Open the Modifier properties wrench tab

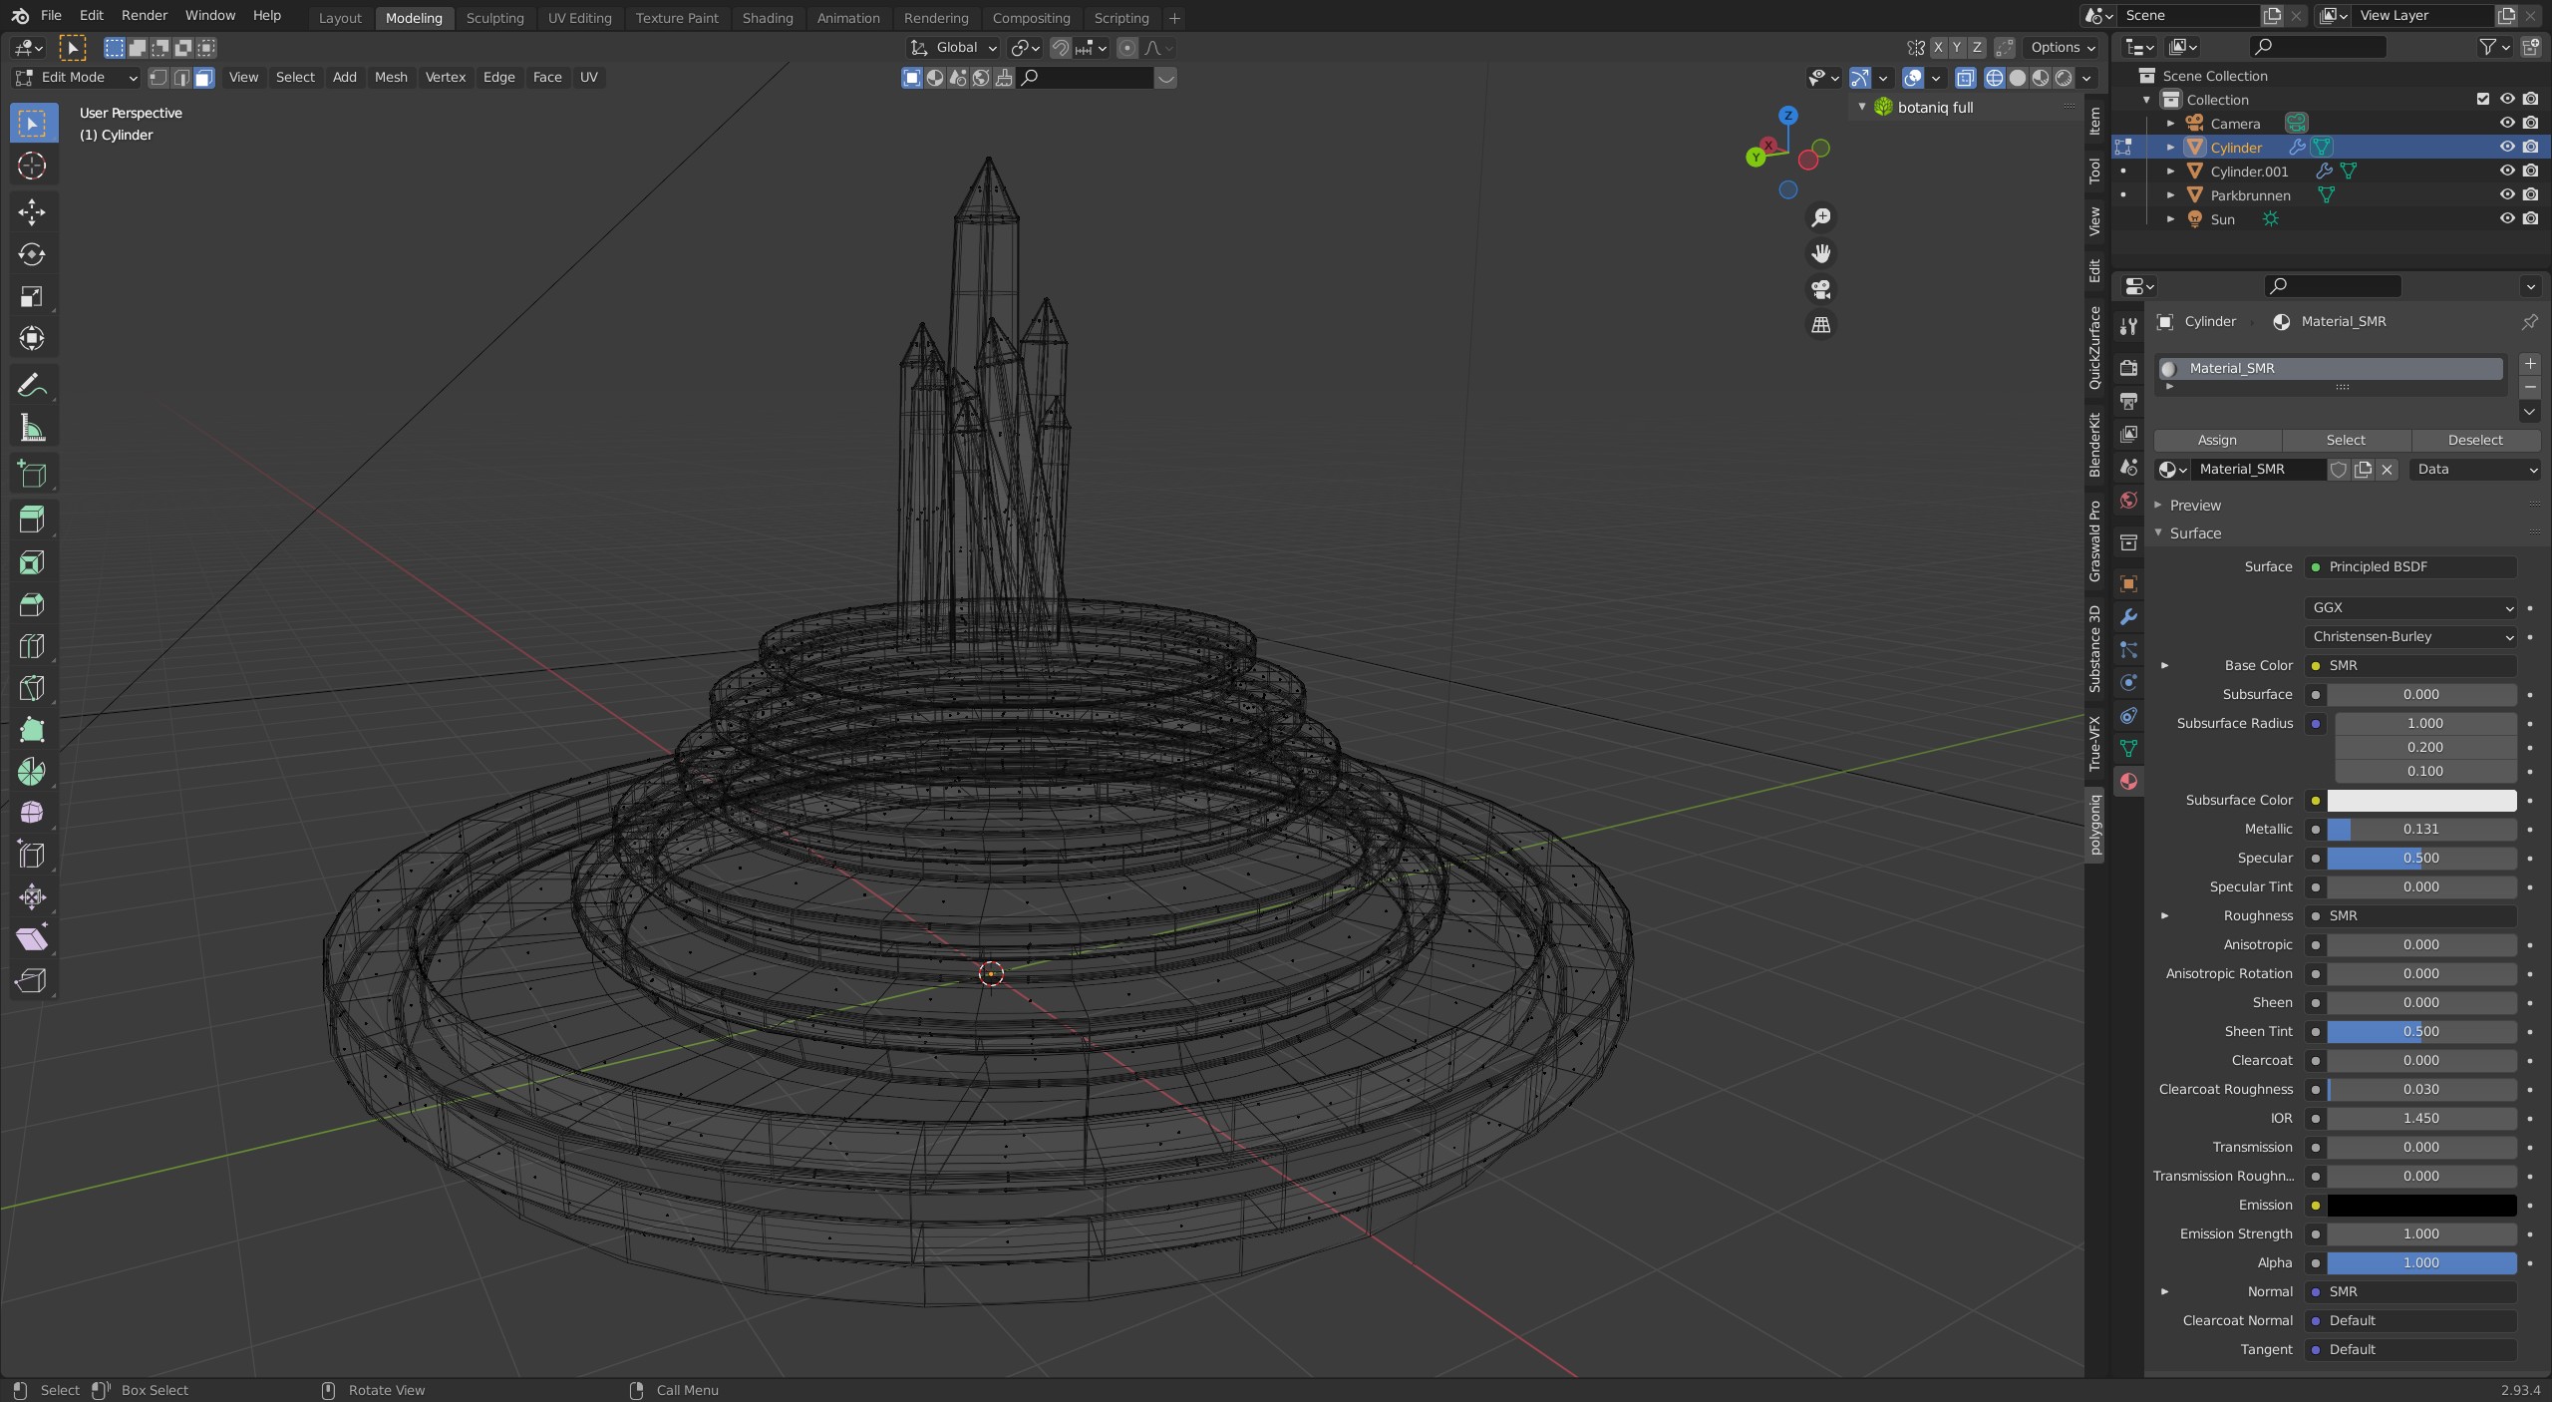(2128, 616)
